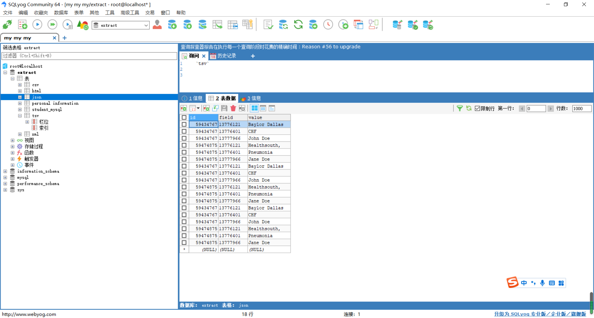
Task: Open the 高级工具 Powertools menu
Action: [130, 13]
